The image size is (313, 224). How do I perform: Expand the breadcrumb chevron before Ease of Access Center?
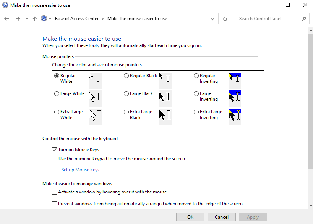coord(51,19)
